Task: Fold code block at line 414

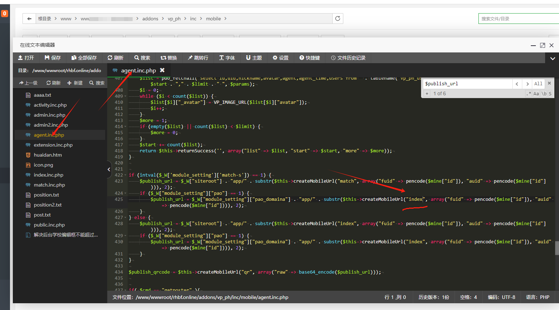Action: 125,127
